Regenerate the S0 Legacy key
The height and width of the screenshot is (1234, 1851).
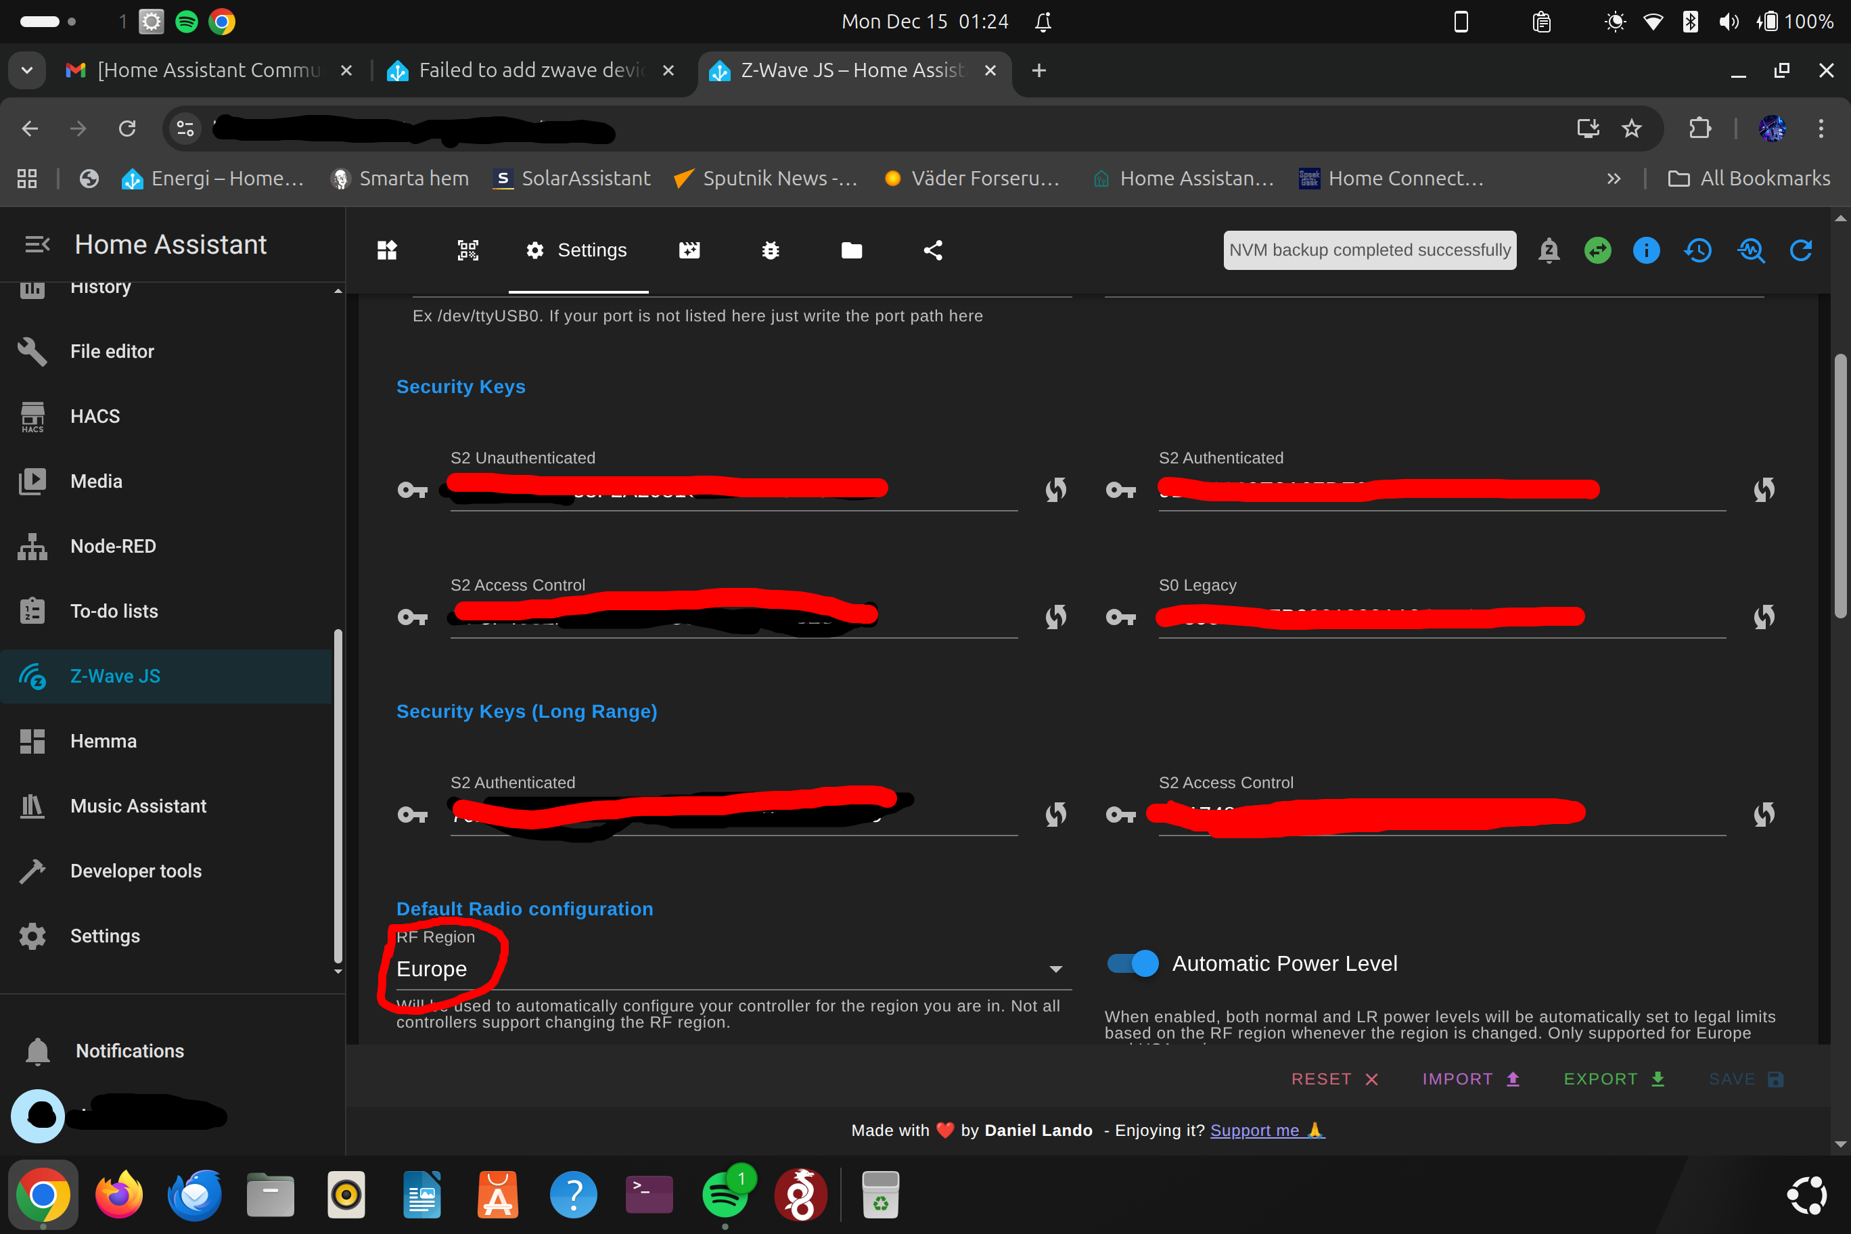(1764, 617)
